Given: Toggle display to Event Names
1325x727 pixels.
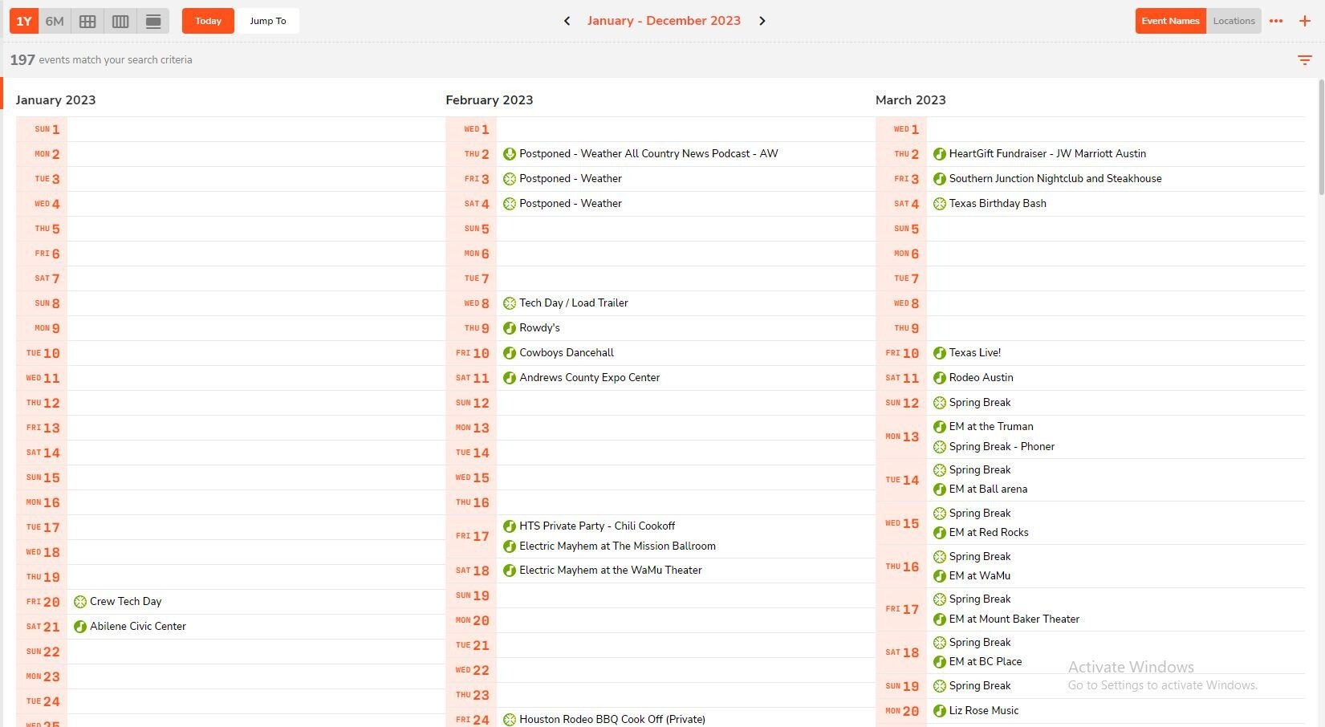Looking at the screenshot, I should [1170, 21].
